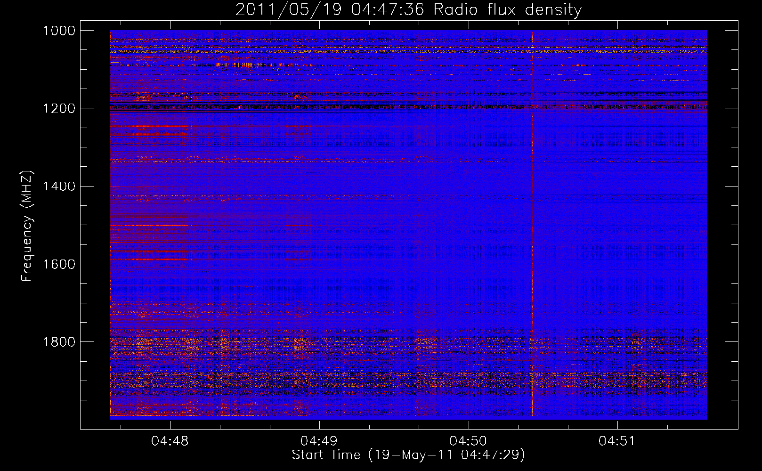Image resolution: width=762 pixels, height=471 pixels.
Task: Click the 1600 frequency tick label
Action: [x=59, y=264]
